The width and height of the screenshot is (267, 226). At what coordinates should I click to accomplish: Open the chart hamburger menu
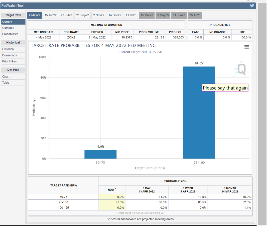(x=246, y=47)
